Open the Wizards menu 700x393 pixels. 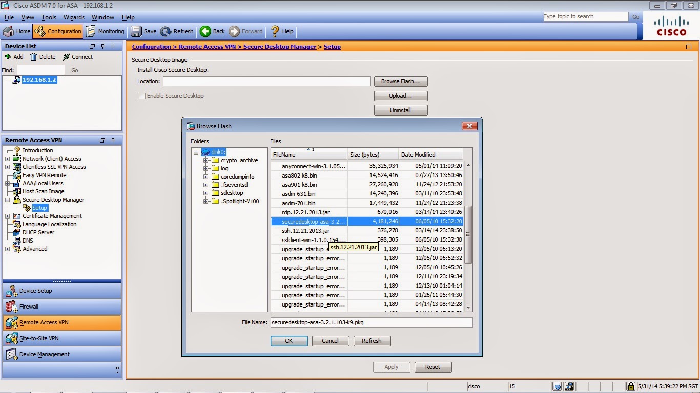coord(74,17)
